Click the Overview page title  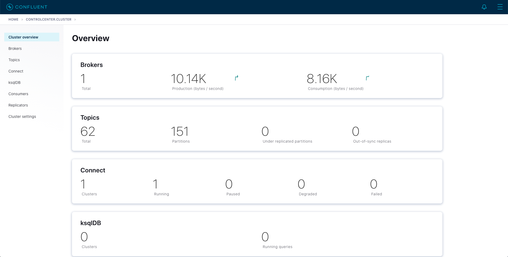click(90, 38)
